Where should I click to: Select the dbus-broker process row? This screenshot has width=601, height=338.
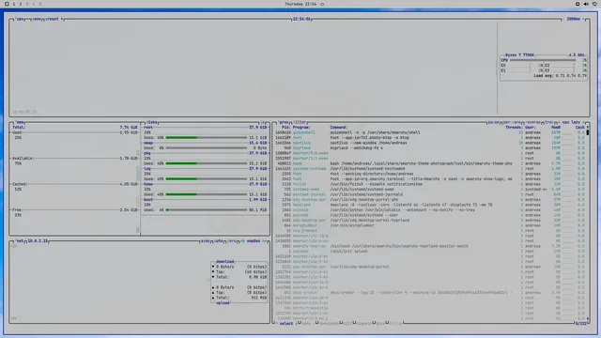429,293
